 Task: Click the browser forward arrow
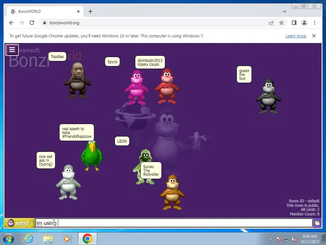pyautogui.click(x=22, y=23)
